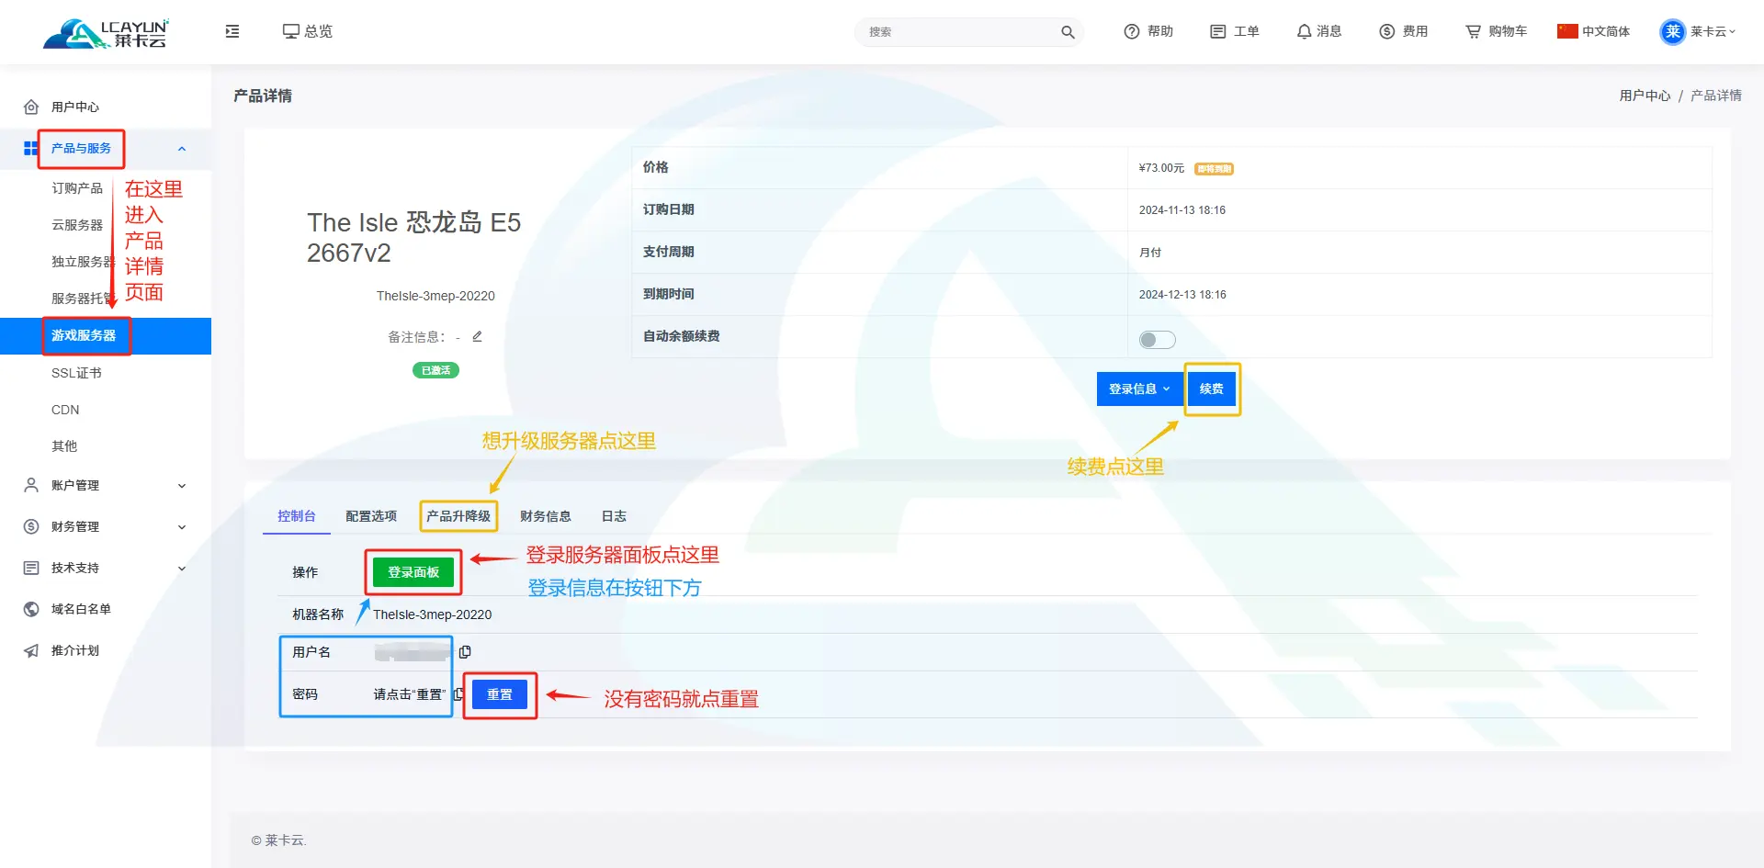Copy the password using its copy icon
1764x868 pixels.
click(458, 694)
